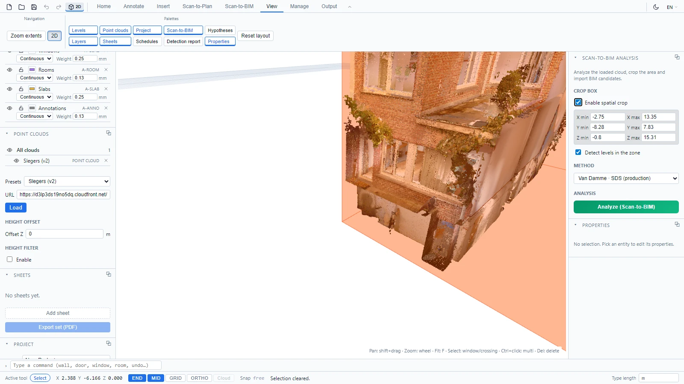Toggle MID snap mode
684x384 pixels.
click(156, 378)
